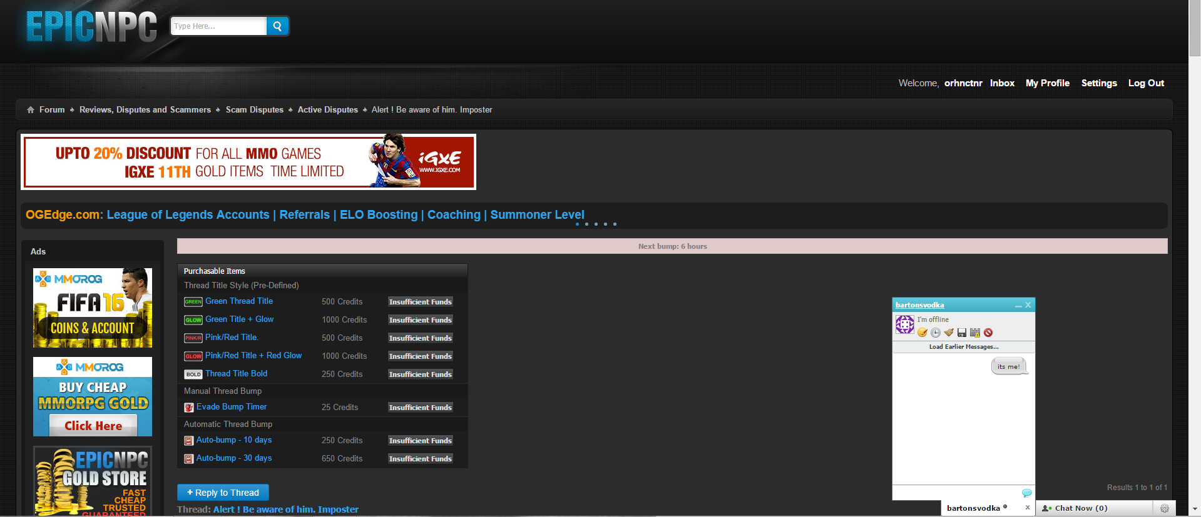The height and width of the screenshot is (517, 1201).
Task: Click the Auto-bump 30 days icon
Action: (x=189, y=459)
